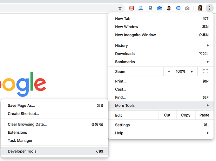Click the character face extension icon

(169, 8)
